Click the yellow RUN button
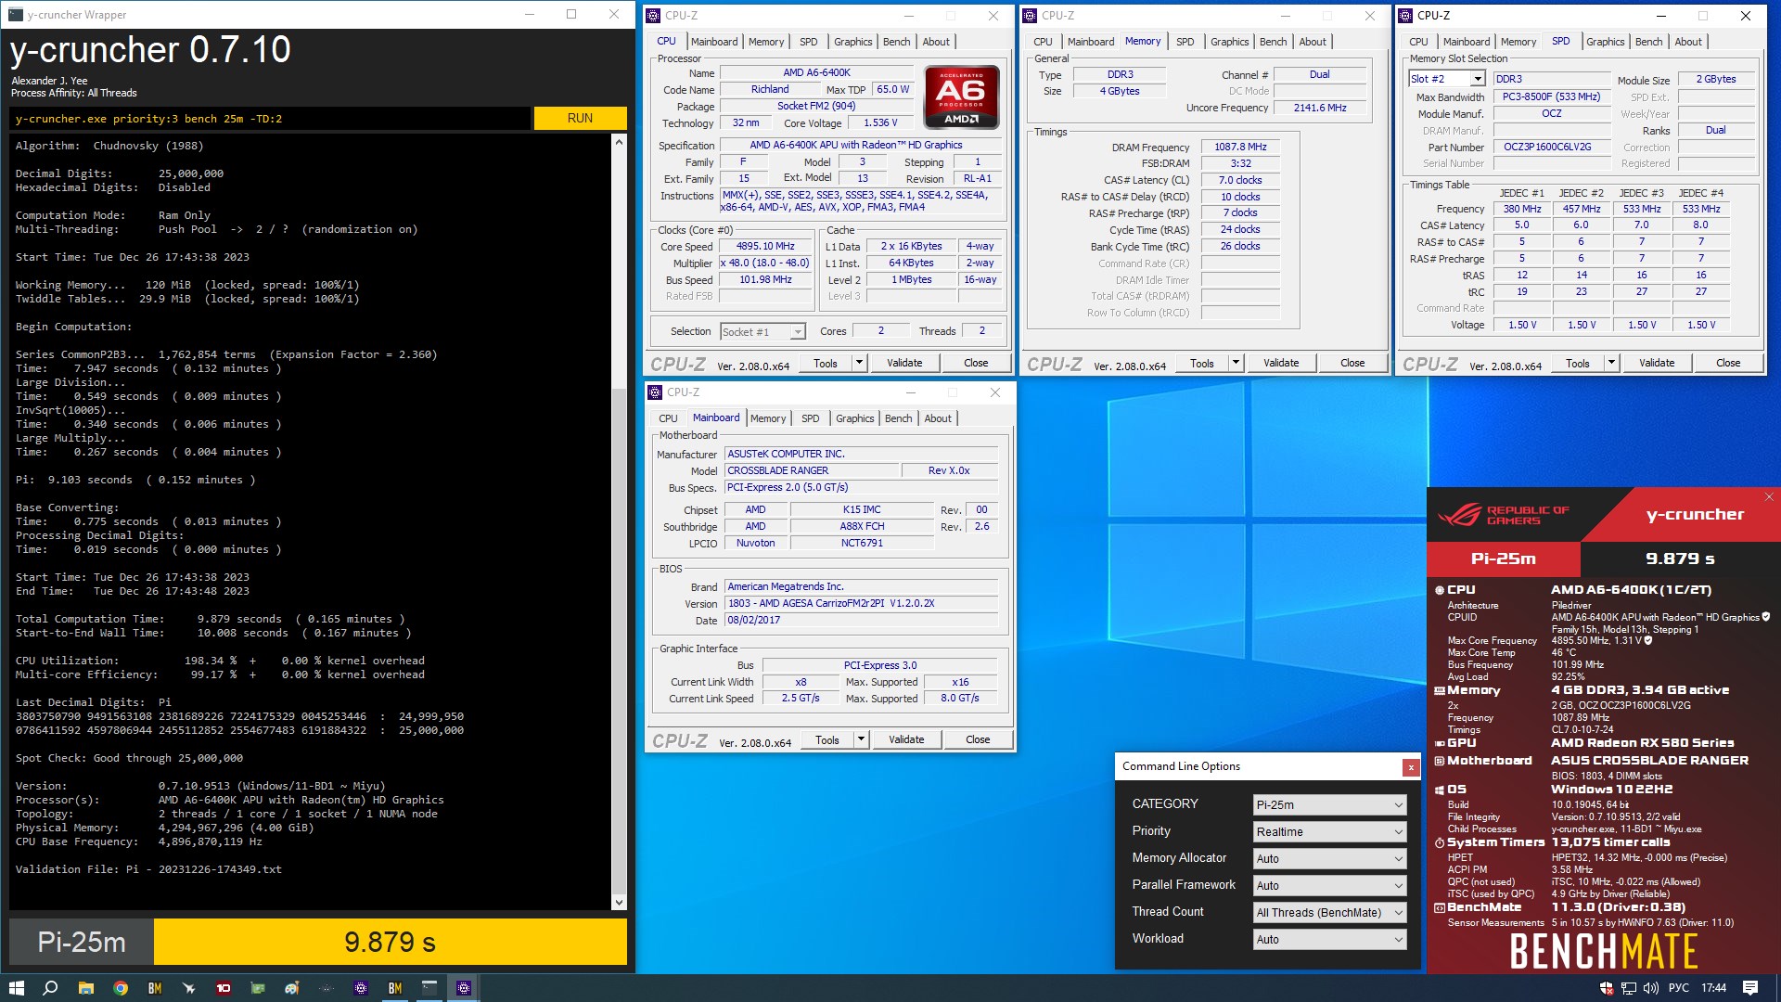1781x1002 pixels. (x=580, y=118)
